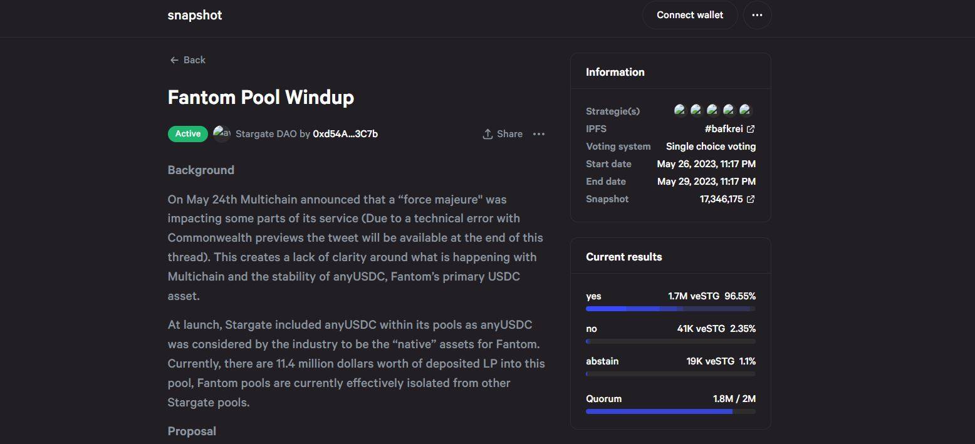Viewport: 975px width, 444px height.
Task: Open snapshot block 17,346,175 link
Action: click(721, 199)
